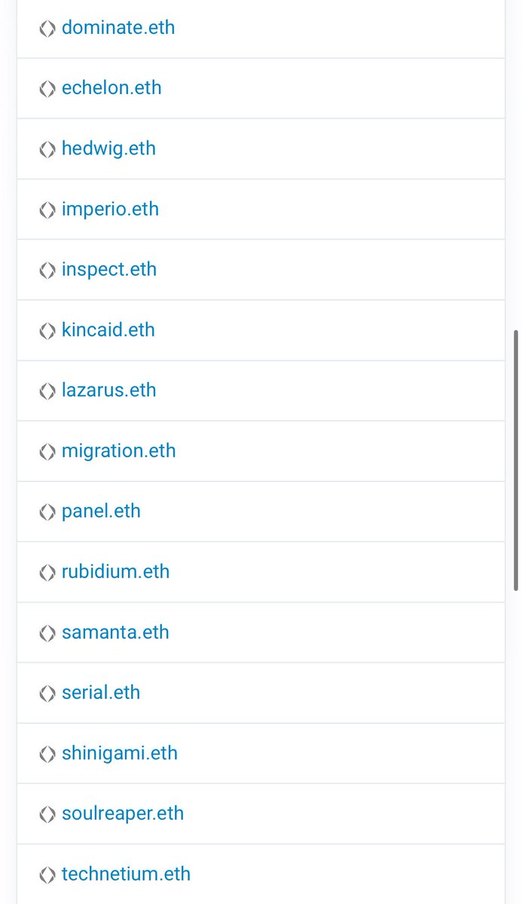Select the panel.eth link

click(x=101, y=511)
